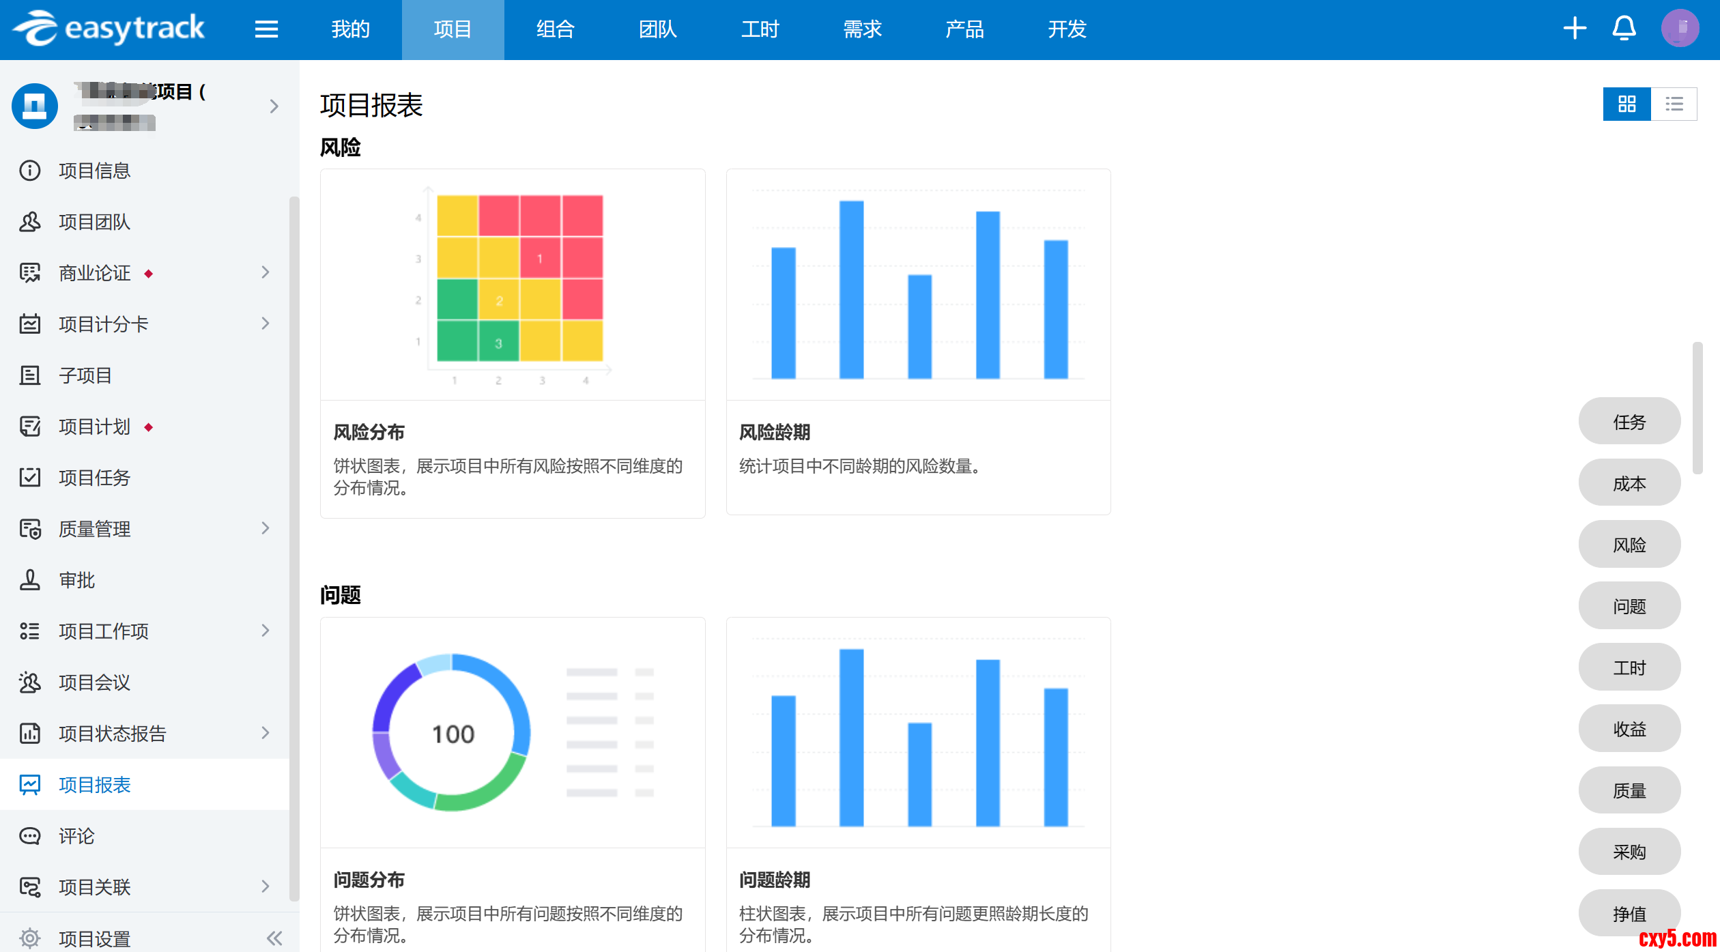Image resolution: width=1720 pixels, height=952 pixels.
Task: Jump to 成本 section button
Action: 1629,483
